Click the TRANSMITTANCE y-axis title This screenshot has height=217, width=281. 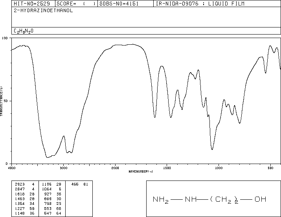coord(1,101)
